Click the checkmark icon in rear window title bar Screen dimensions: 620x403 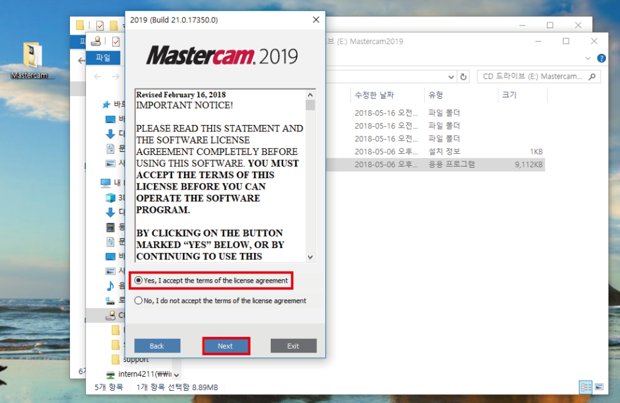point(100,26)
